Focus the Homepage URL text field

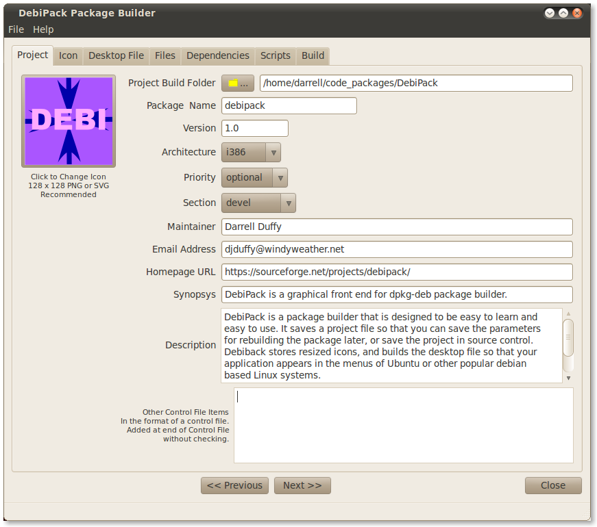click(x=396, y=272)
